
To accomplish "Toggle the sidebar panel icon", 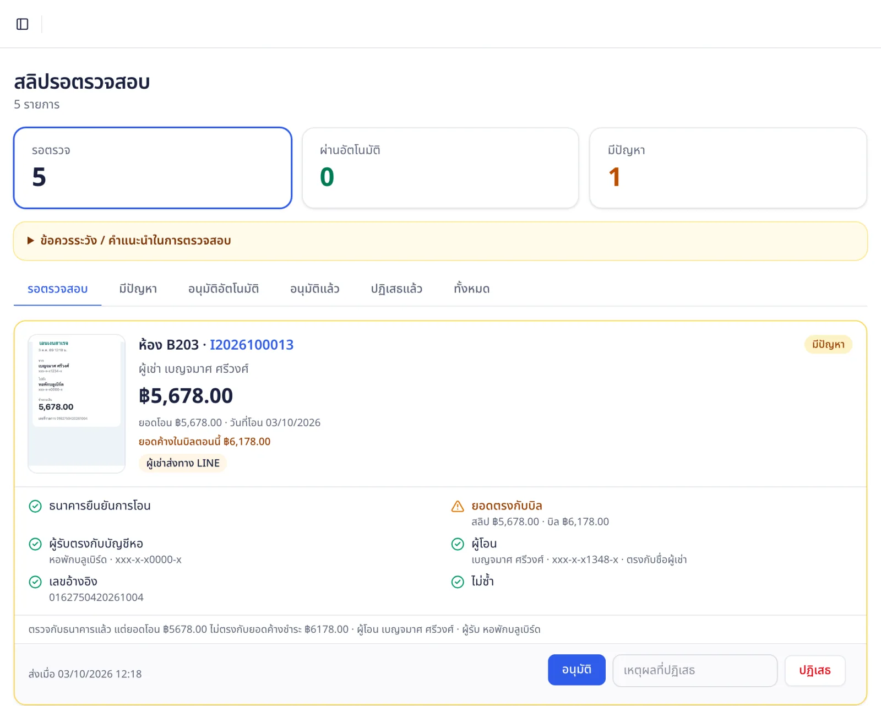I will [23, 24].
